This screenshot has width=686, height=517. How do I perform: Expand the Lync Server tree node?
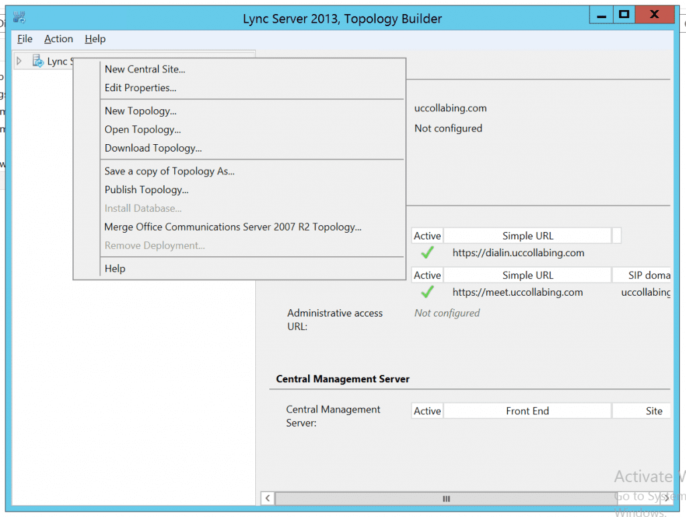coord(19,61)
